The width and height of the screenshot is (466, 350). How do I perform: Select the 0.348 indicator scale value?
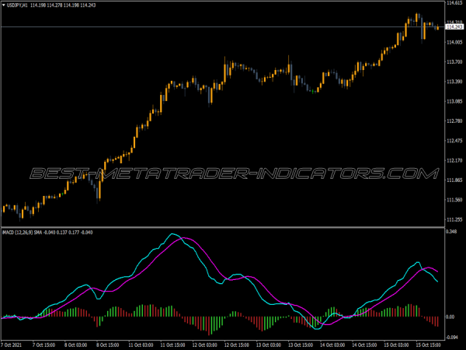452,233
